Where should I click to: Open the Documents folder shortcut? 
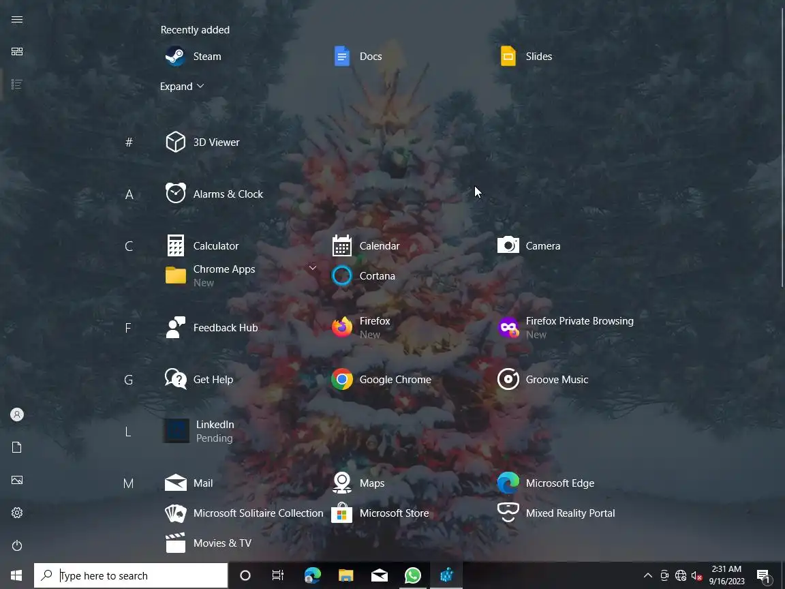click(17, 447)
